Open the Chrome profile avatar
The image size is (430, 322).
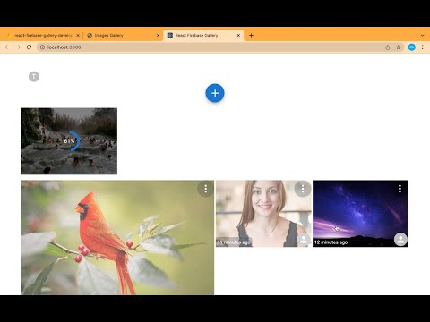(x=412, y=47)
